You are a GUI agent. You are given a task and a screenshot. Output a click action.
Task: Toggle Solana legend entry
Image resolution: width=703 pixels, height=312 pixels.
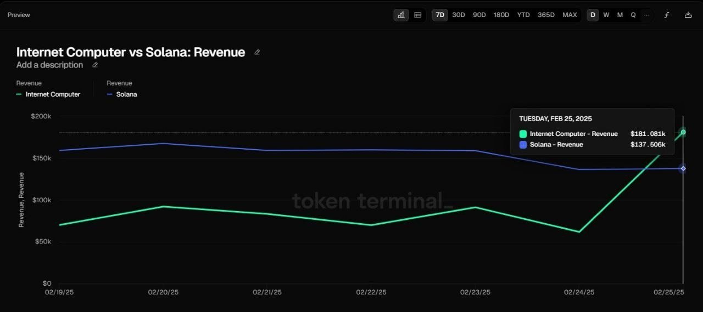tap(122, 94)
